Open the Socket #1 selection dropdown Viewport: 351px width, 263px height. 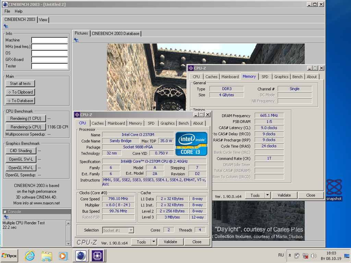(x=131, y=230)
